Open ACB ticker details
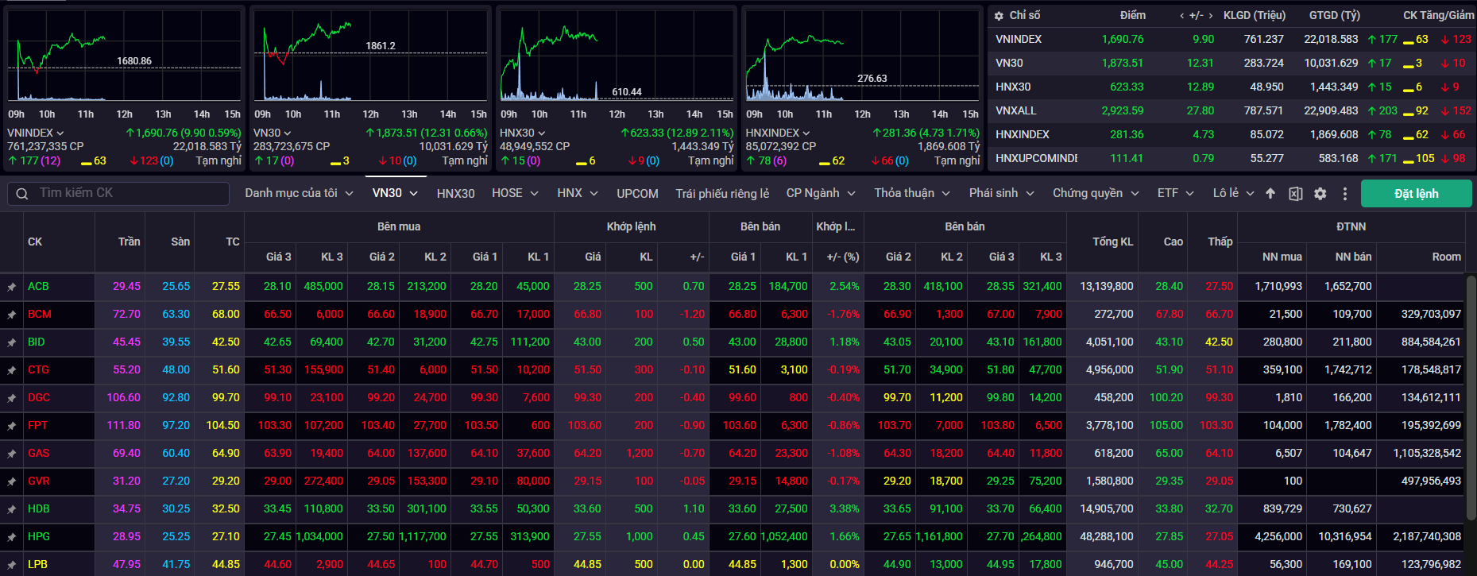 (x=38, y=286)
